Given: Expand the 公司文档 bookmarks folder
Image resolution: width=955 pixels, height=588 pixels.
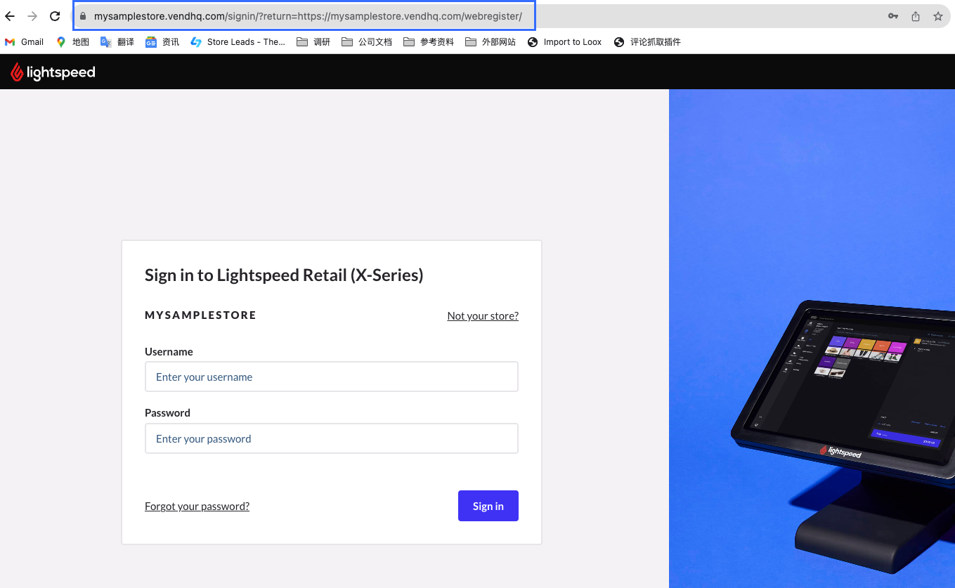Looking at the screenshot, I should pos(367,42).
